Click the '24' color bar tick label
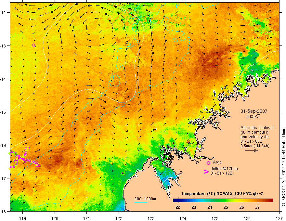Image resolution: width=286 pixels, height=221 pixels. [210, 207]
